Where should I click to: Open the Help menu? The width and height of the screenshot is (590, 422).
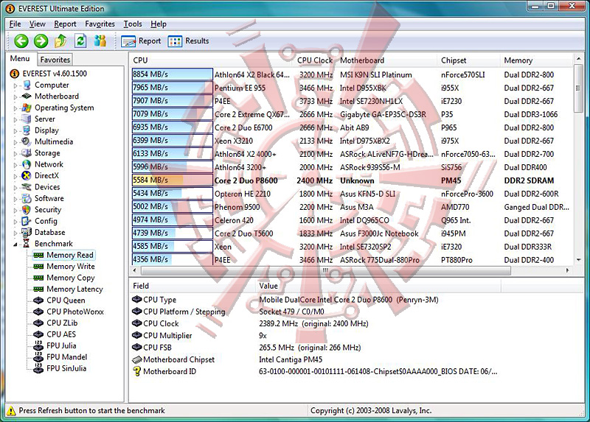159,24
